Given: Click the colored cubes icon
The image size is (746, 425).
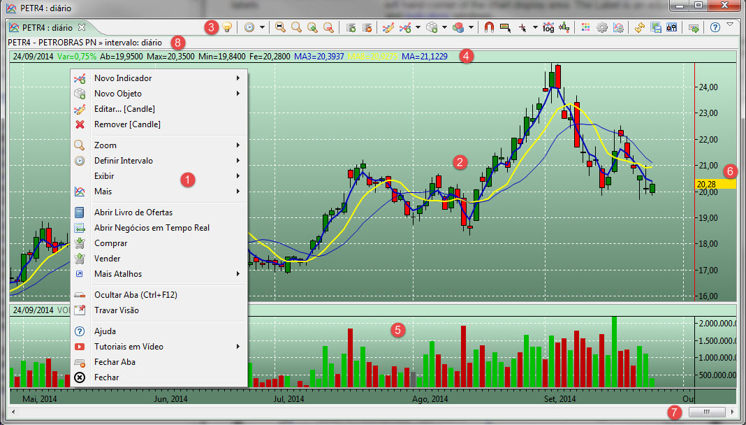Looking at the screenshot, I should click(x=459, y=27).
